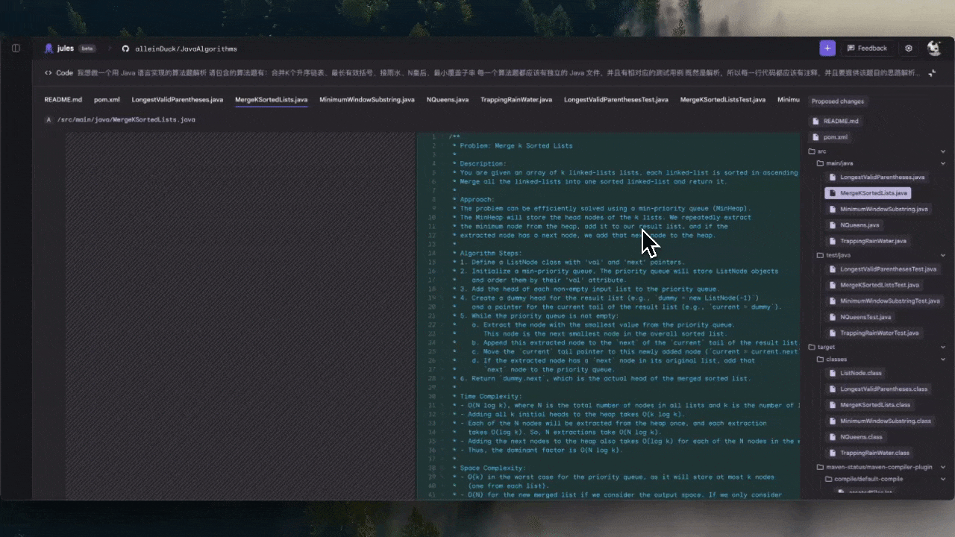
Task: Open the Feedback button
Action: pyautogui.click(x=867, y=48)
